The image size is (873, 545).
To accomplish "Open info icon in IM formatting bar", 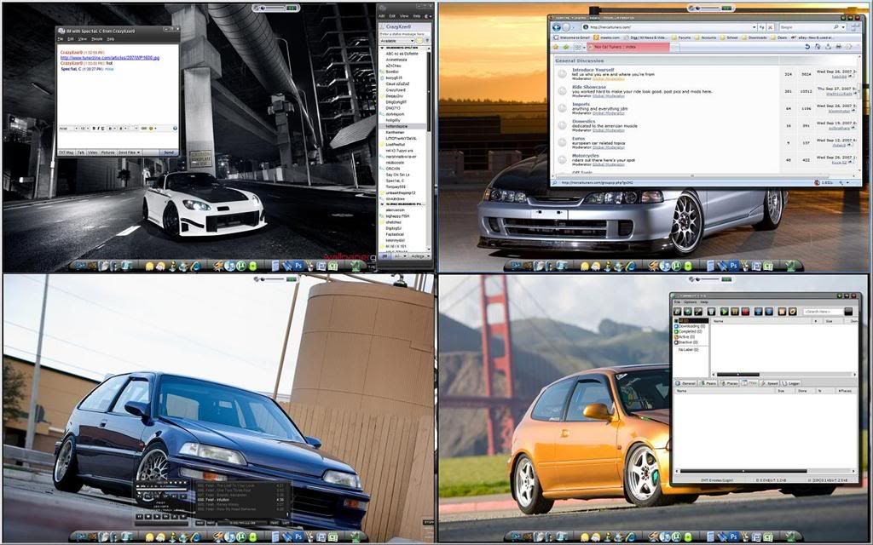I will coord(175,129).
